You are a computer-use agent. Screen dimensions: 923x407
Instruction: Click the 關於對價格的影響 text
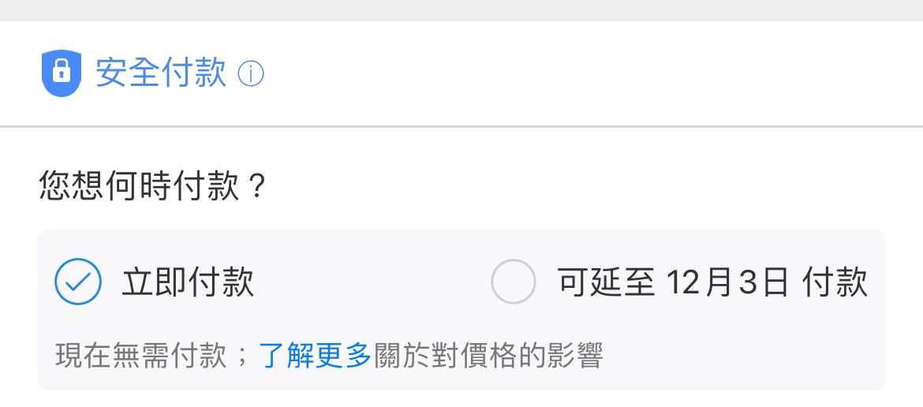click(487, 355)
